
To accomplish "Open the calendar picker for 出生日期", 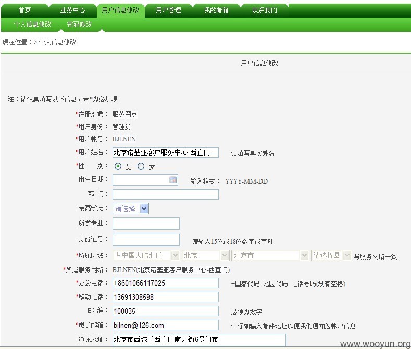I will 173,180.
